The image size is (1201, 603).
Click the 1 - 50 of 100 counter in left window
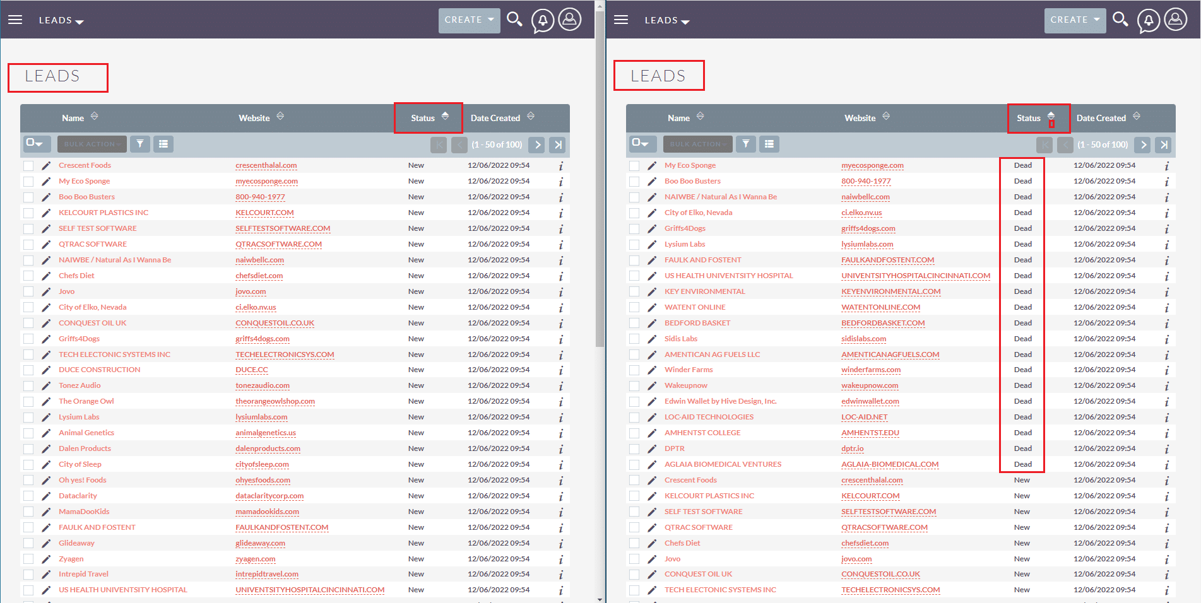click(497, 144)
